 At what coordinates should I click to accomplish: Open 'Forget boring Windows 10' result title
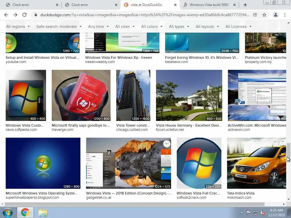pos(202,57)
